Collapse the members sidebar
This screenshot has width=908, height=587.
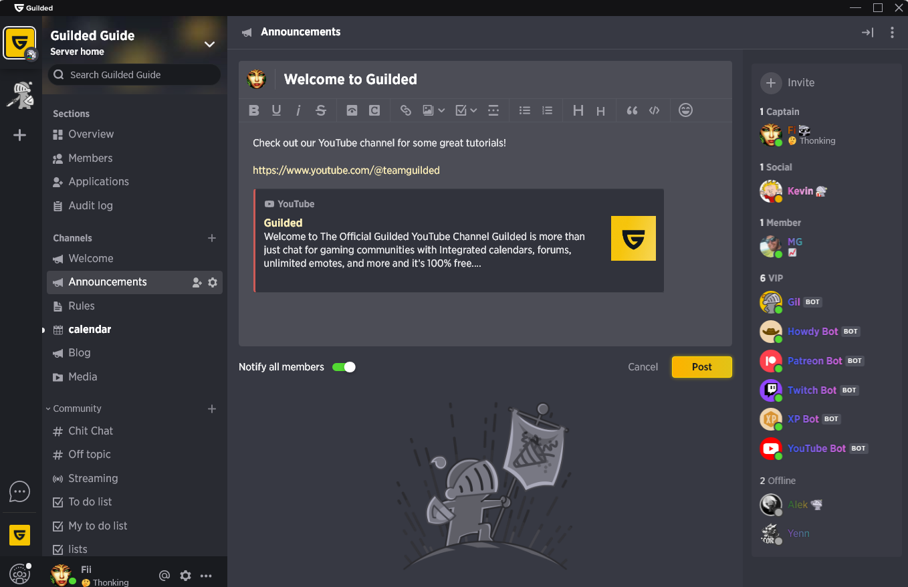867,32
